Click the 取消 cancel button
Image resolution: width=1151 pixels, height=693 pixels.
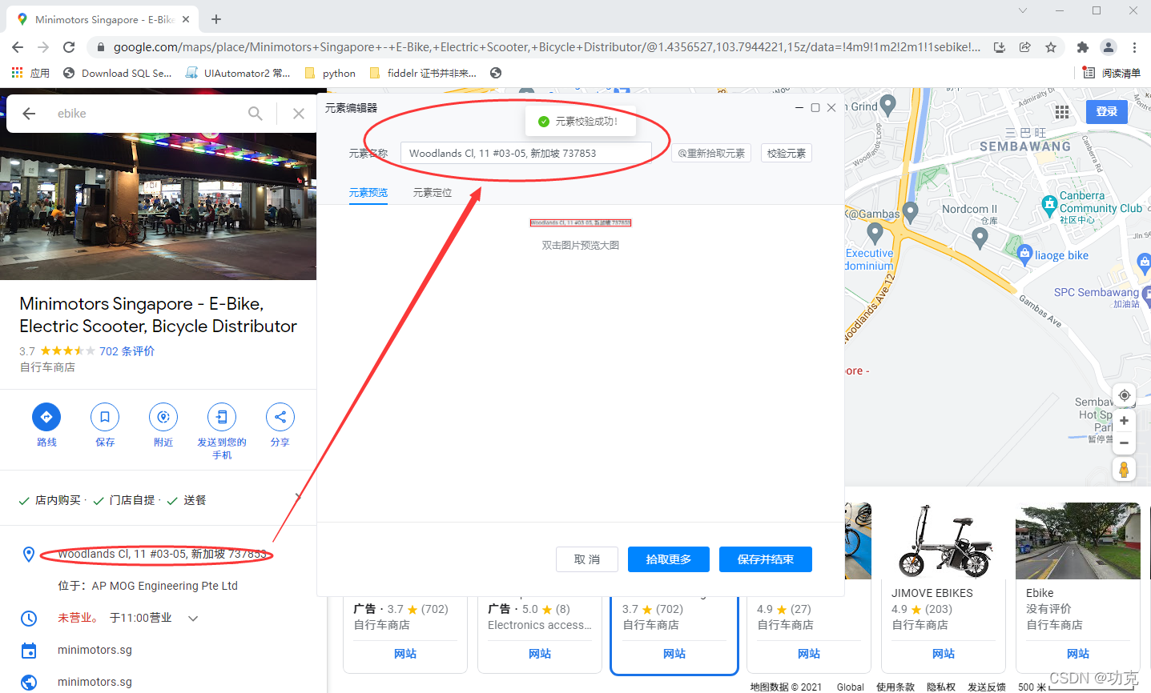[x=587, y=559]
